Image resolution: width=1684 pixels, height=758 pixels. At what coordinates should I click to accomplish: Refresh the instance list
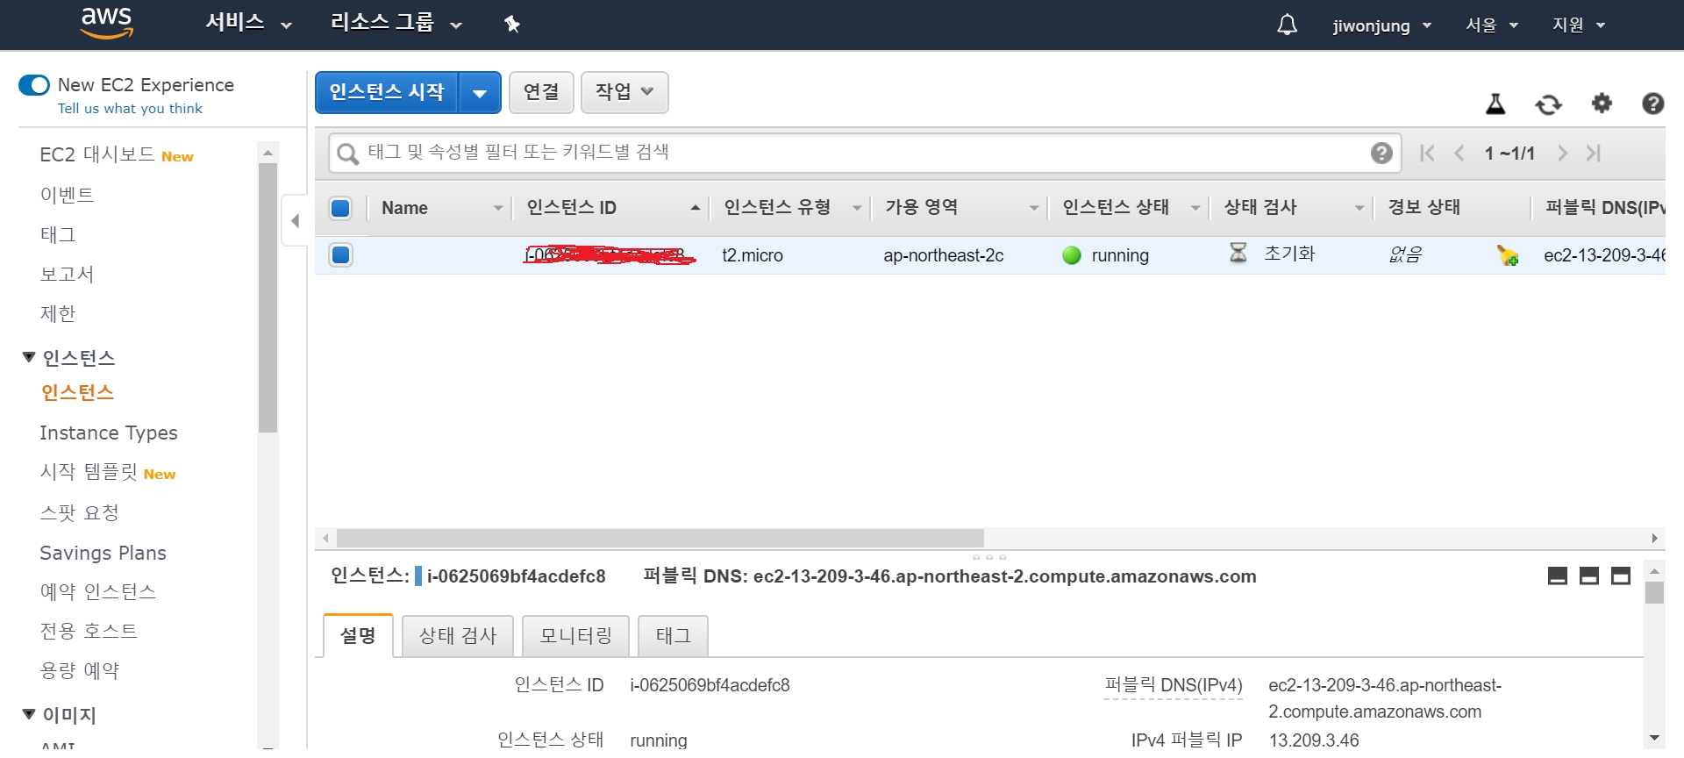(1548, 104)
